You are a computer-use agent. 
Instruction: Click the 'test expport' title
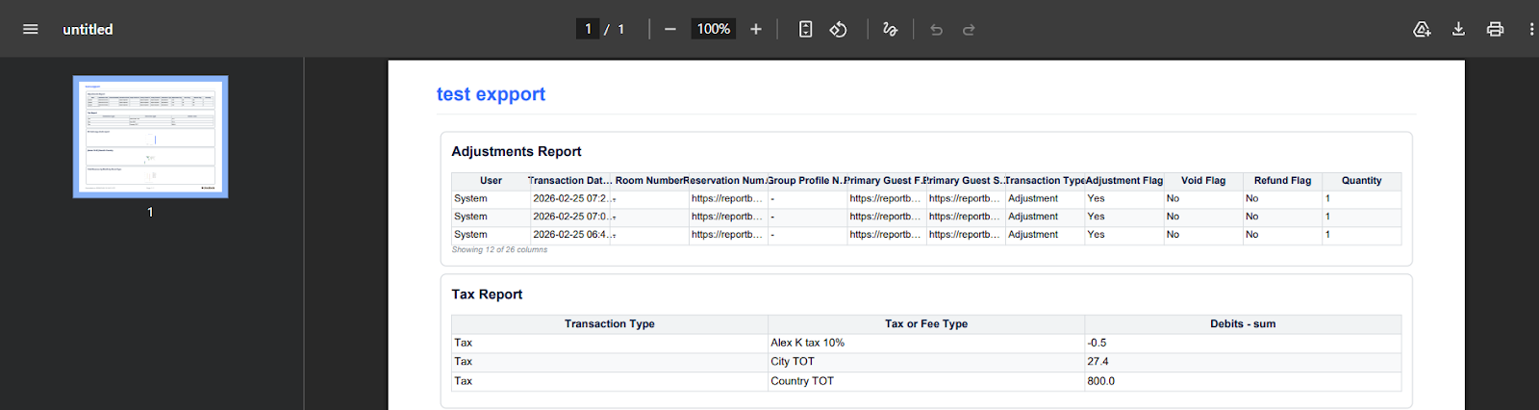click(x=491, y=94)
